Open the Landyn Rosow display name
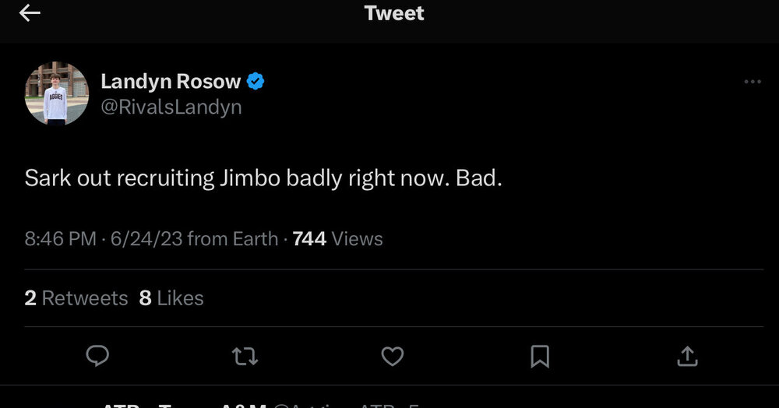Screen dimensions: 779x408 tap(171, 81)
